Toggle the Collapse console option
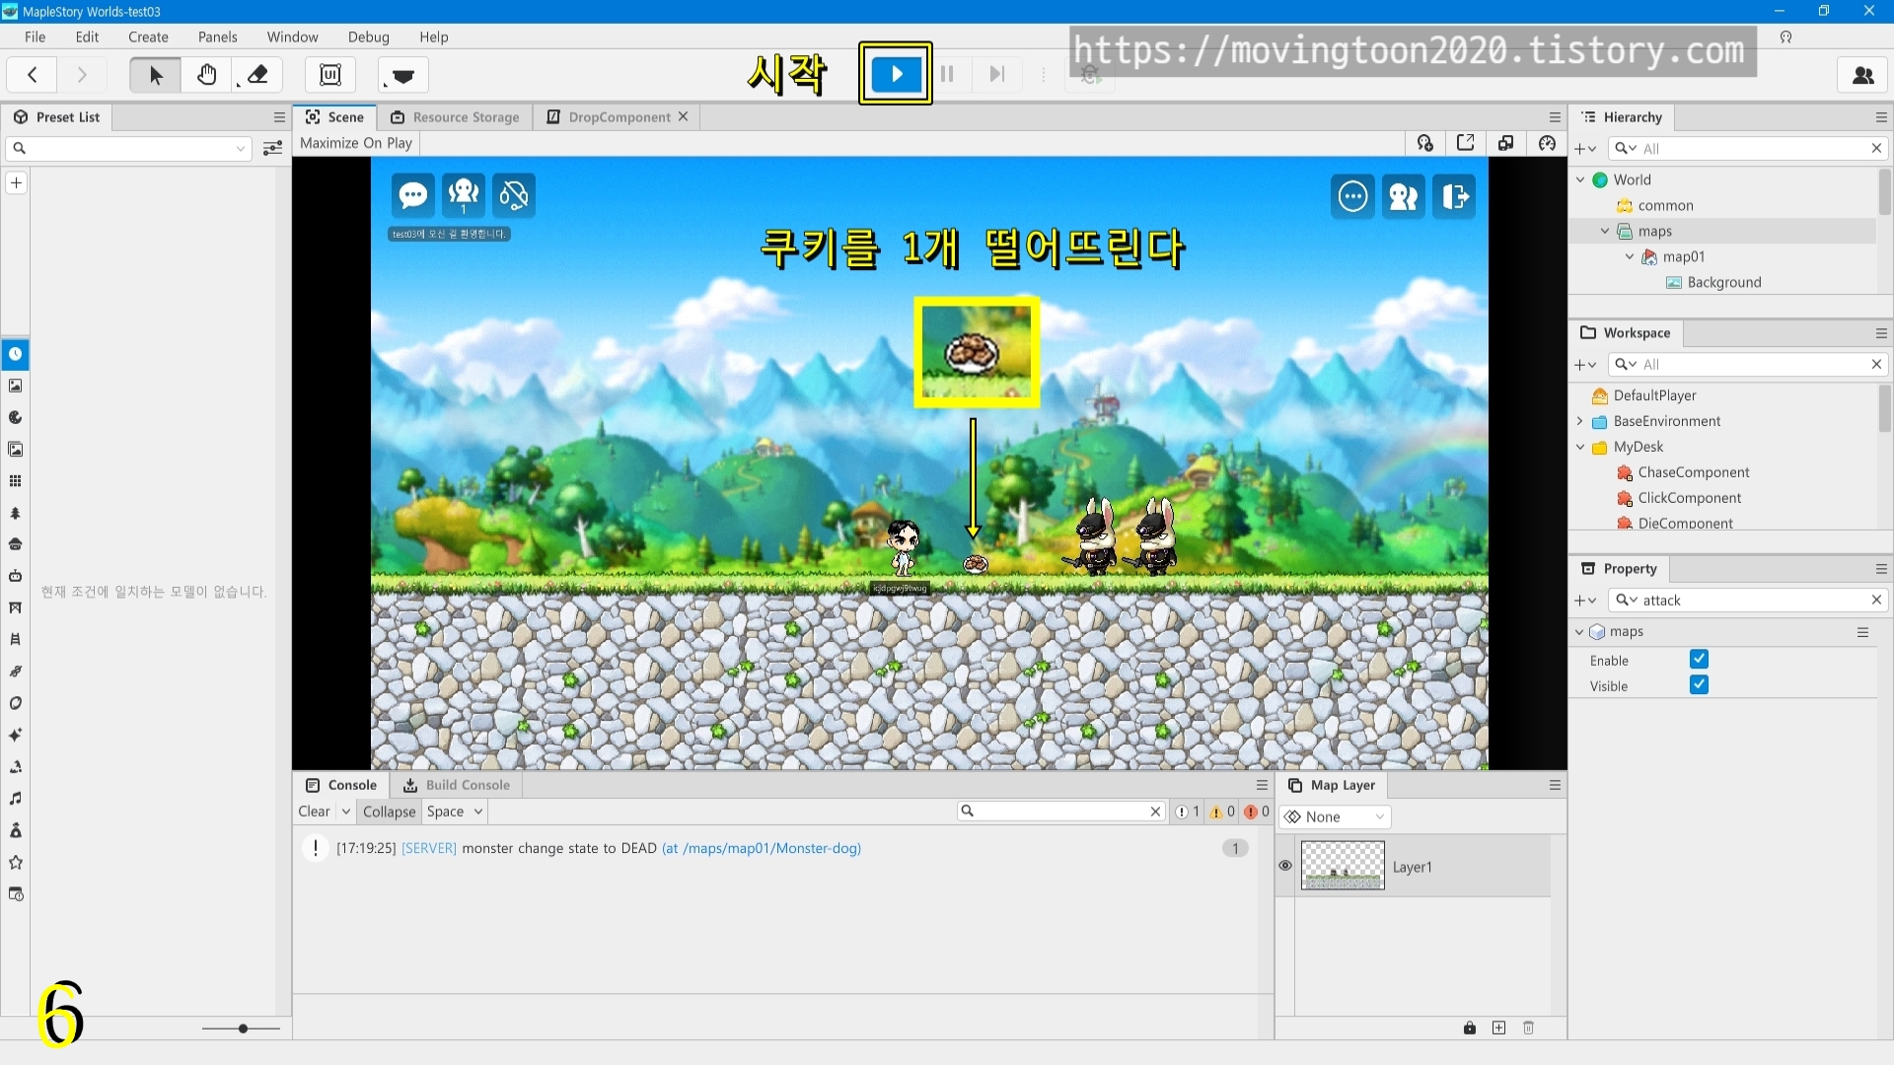 (390, 812)
